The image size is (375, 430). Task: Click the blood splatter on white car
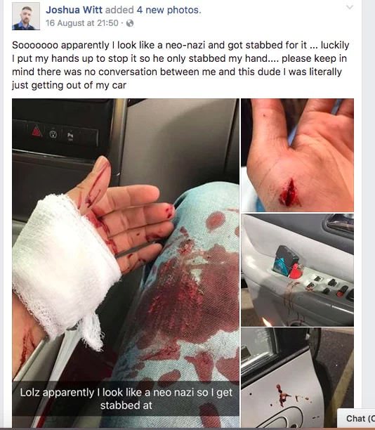click(282, 396)
